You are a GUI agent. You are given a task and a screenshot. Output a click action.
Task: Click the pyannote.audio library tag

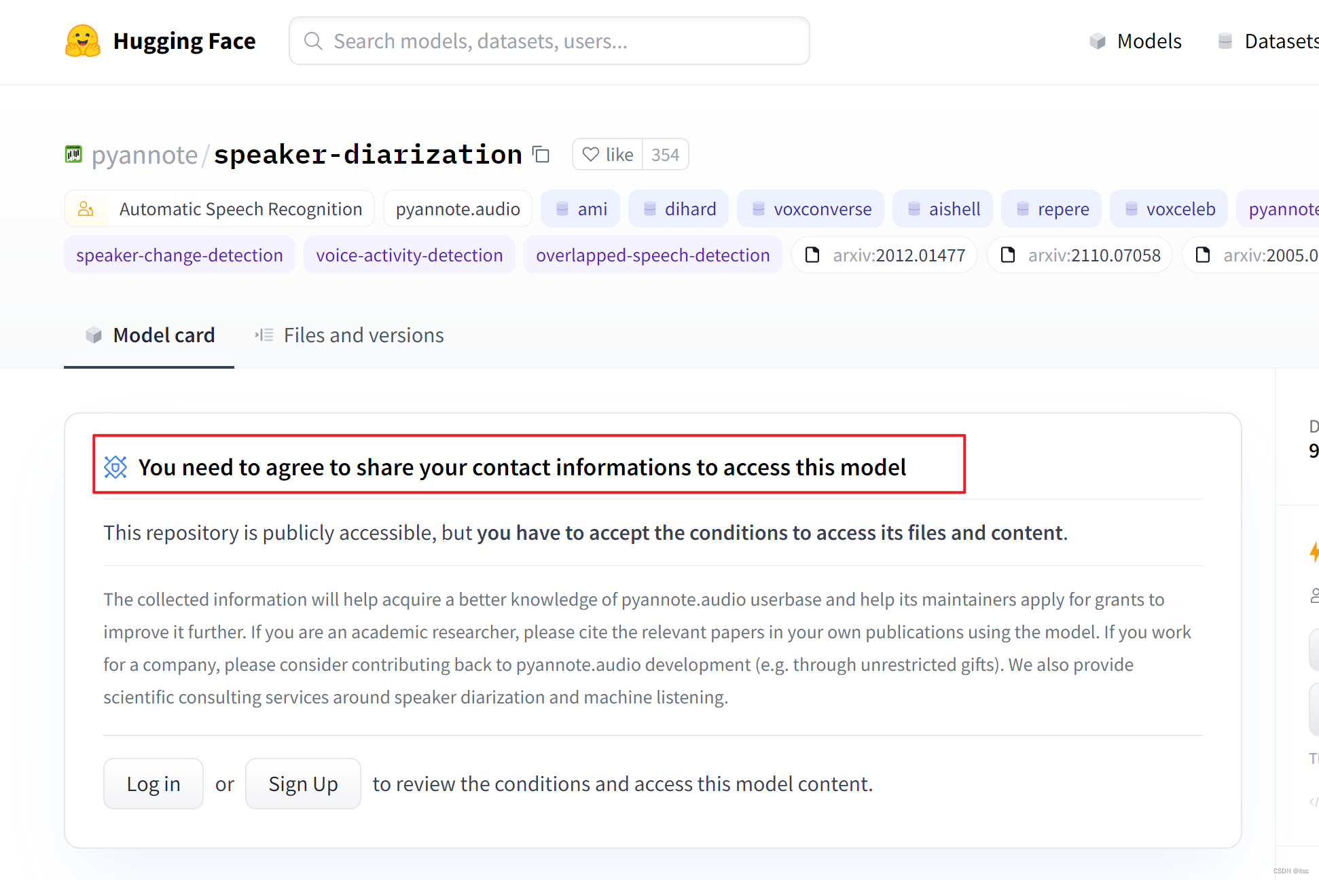pyautogui.click(x=458, y=209)
